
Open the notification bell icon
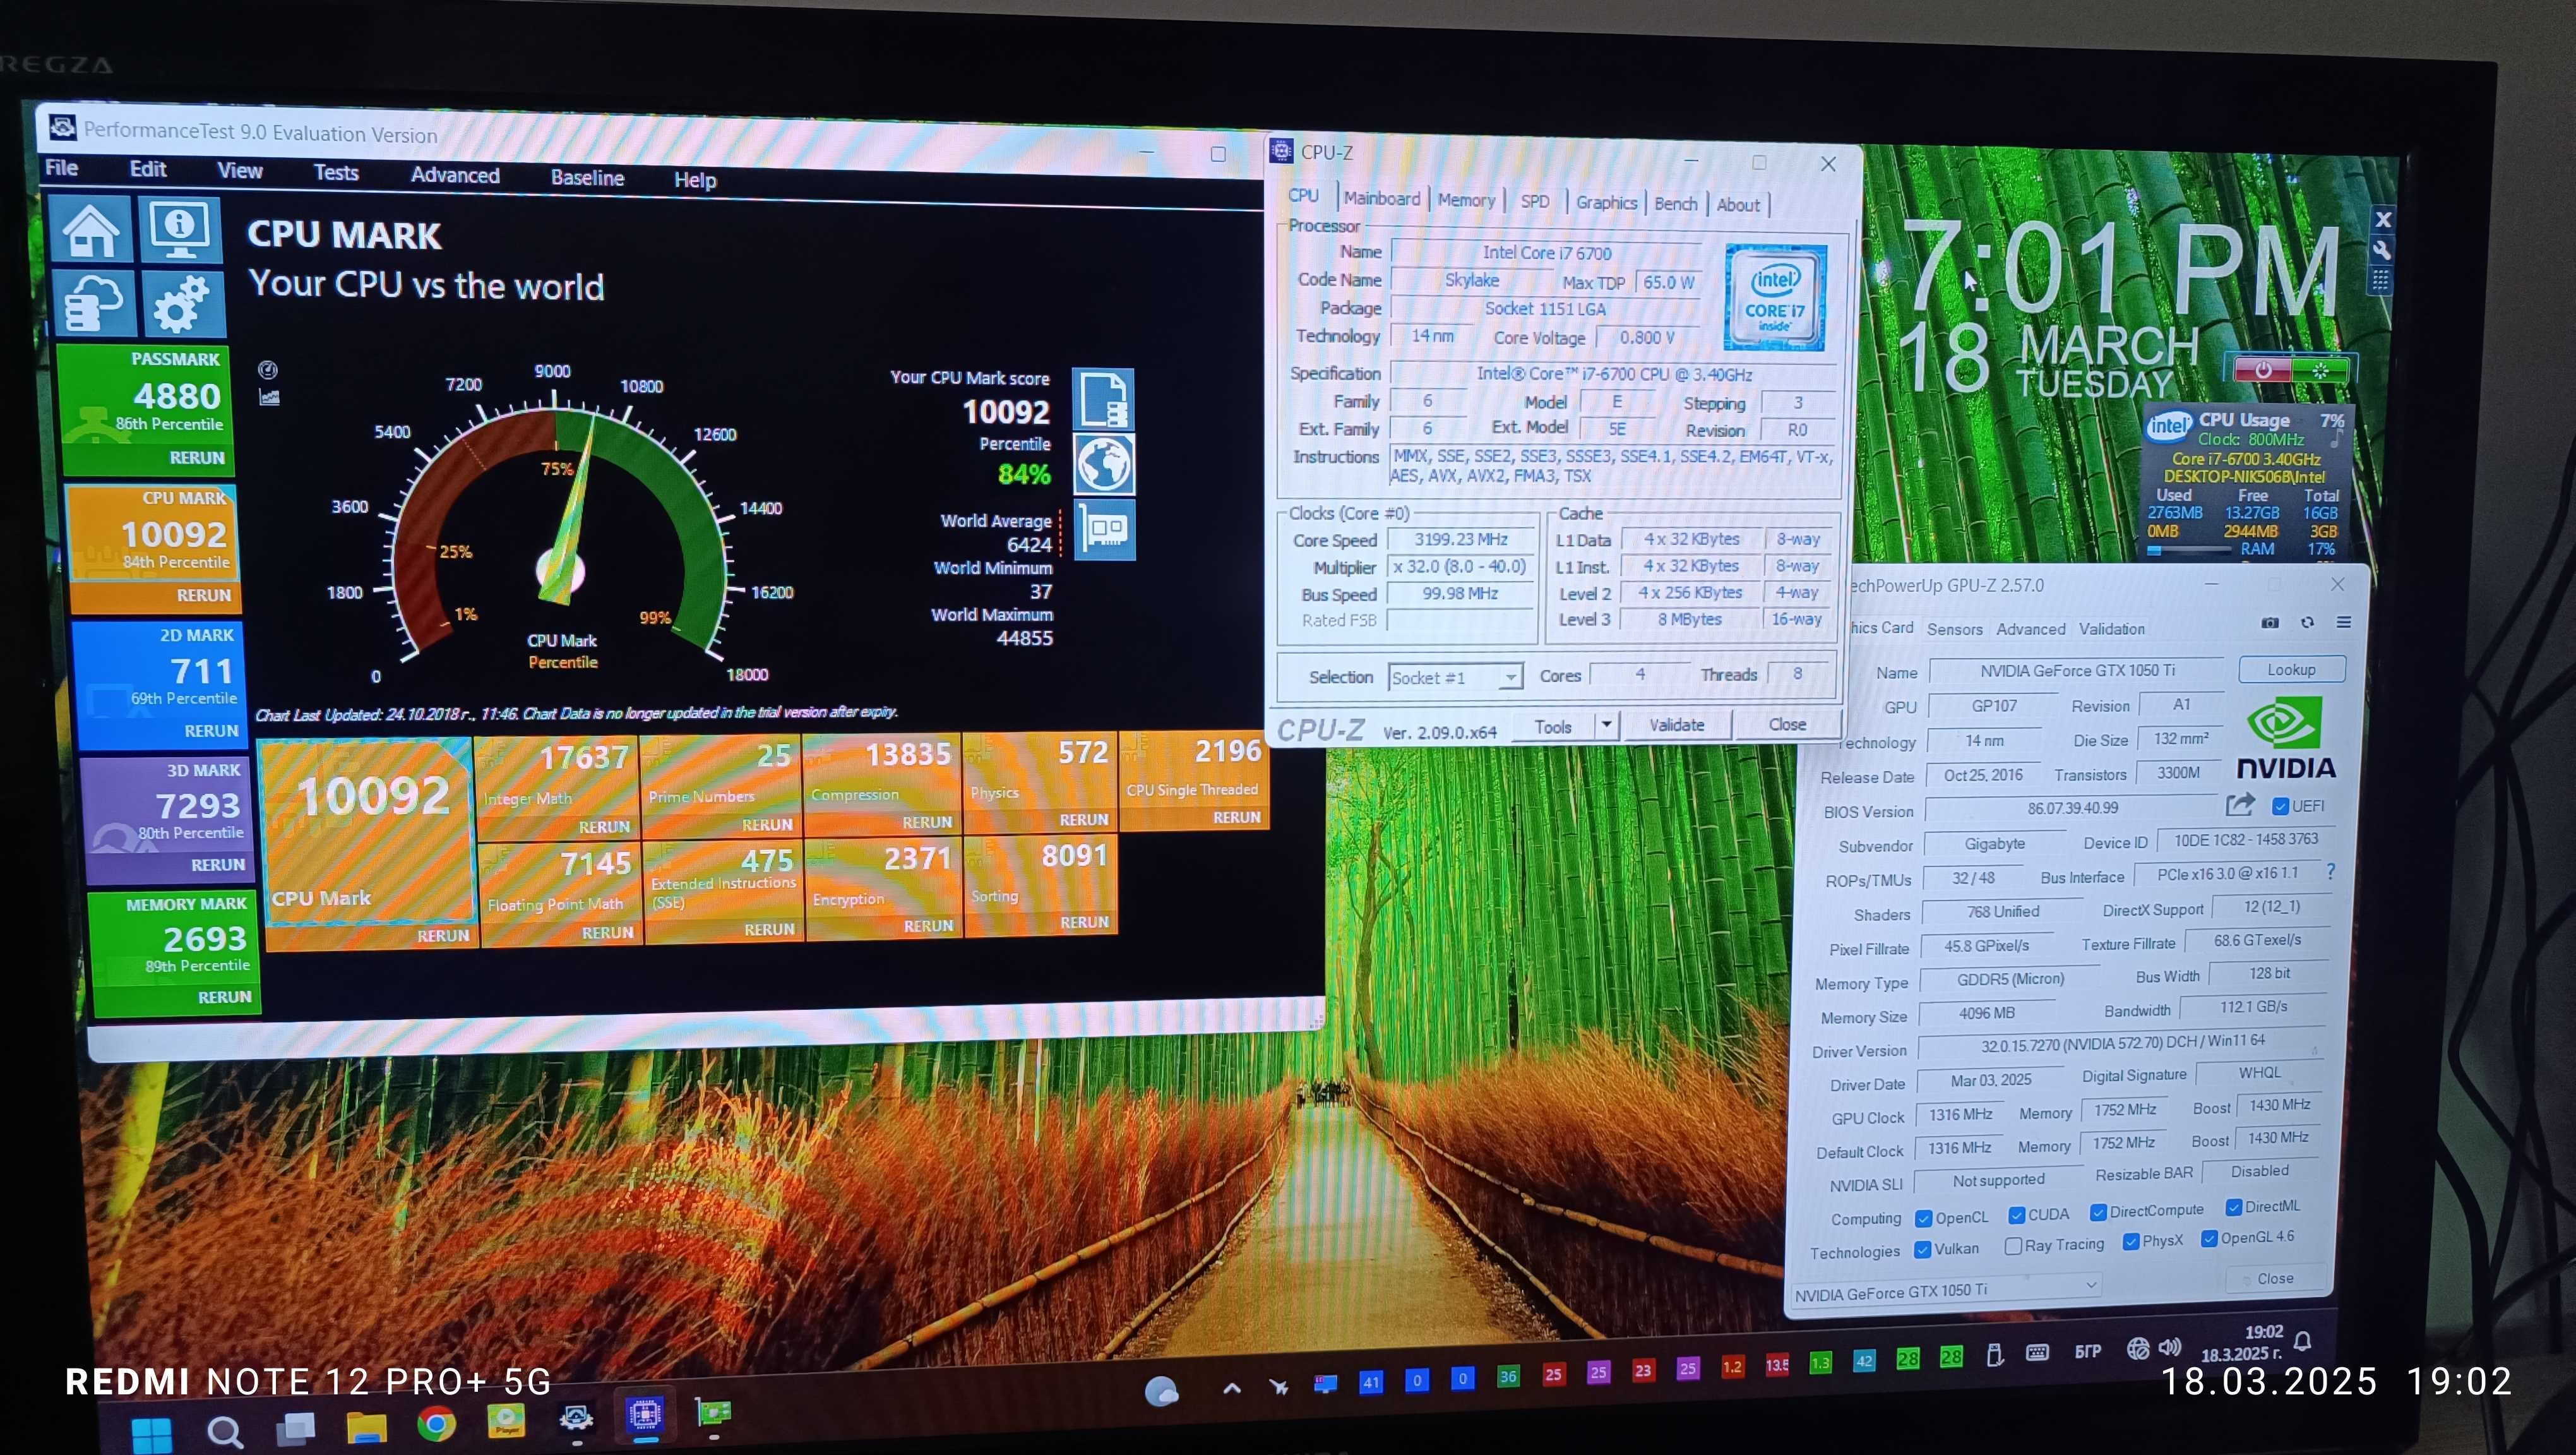pos(2302,1341)
